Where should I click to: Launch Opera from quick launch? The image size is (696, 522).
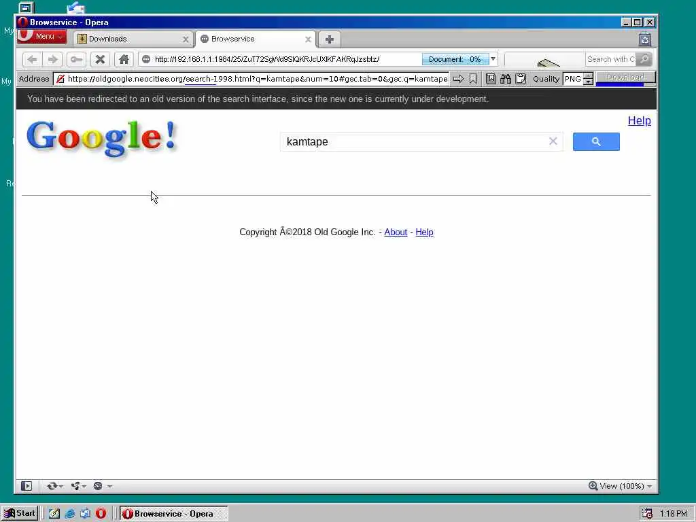coord(101,514)
